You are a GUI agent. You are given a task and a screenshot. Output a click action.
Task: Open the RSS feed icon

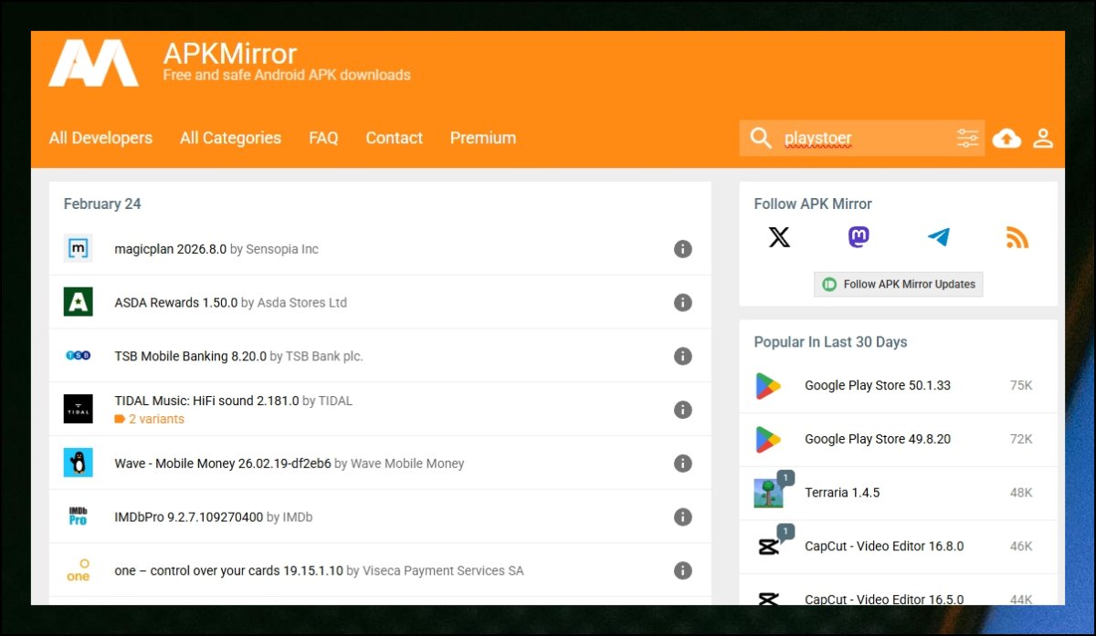(x=1017, y=238)
